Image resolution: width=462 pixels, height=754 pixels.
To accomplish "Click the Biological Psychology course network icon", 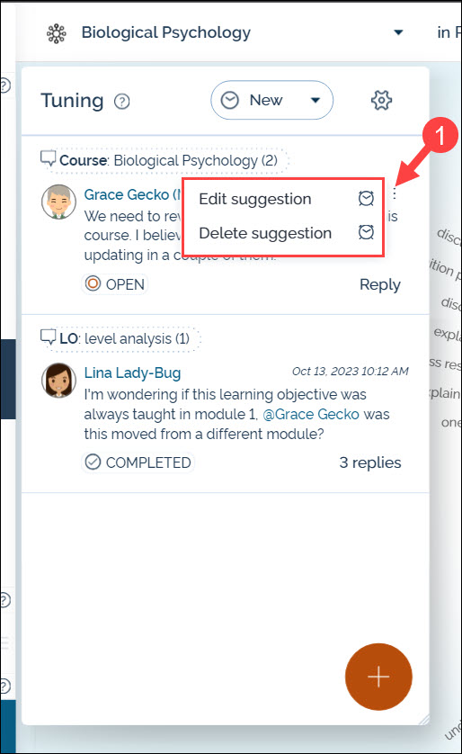I will [x=57, y=33].
